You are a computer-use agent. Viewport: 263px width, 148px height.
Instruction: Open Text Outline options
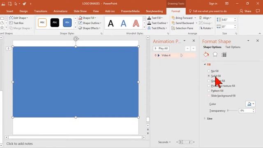[x=157, y=23]
